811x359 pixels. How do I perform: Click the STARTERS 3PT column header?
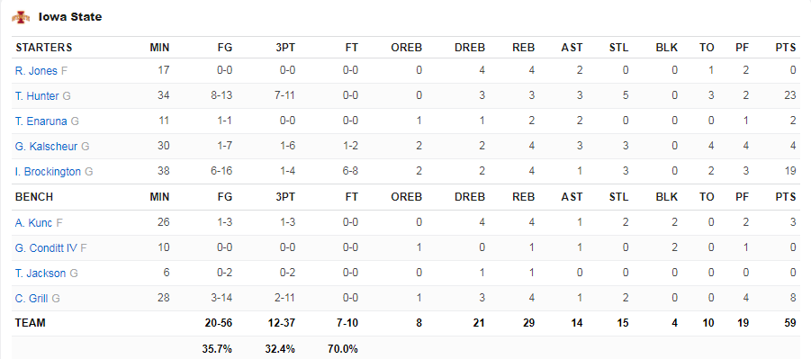click(285, 48)
